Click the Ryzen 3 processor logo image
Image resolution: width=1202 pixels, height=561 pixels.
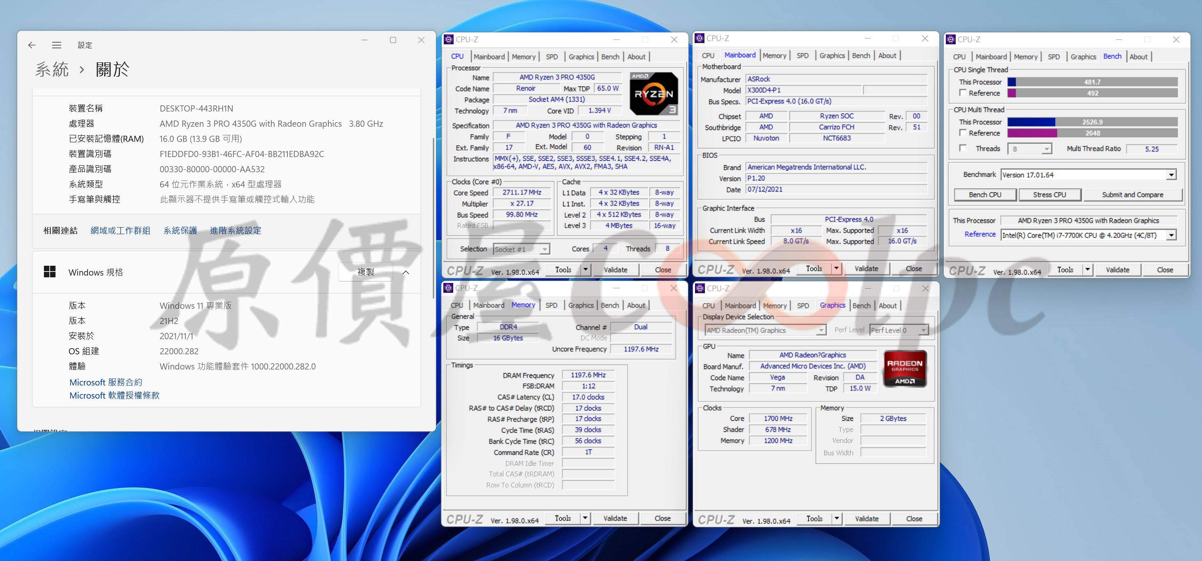(653, 93)
